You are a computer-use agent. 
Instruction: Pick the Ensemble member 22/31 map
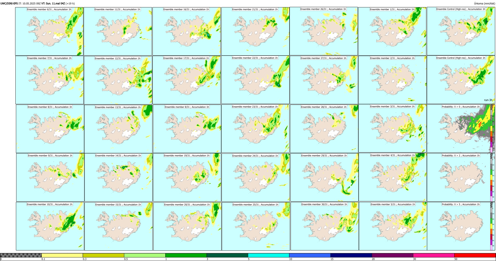tap(255, 80)
